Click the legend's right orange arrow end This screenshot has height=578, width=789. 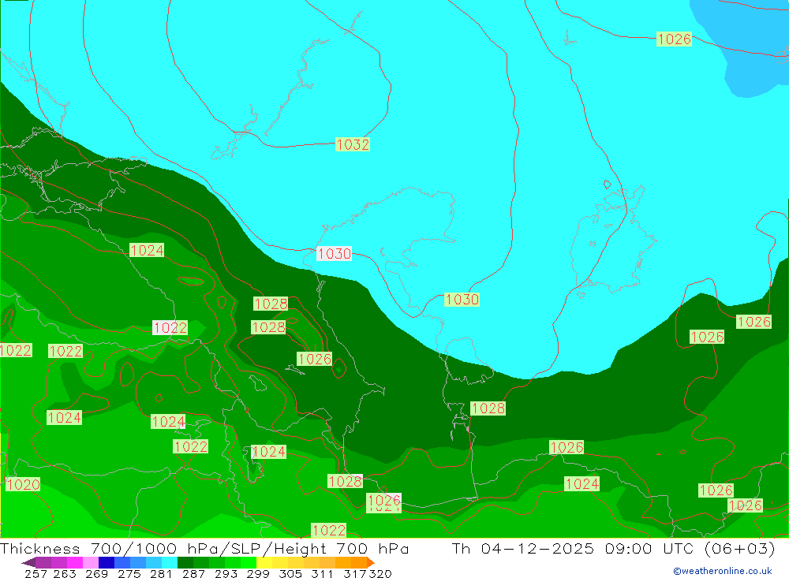point(371,562)
